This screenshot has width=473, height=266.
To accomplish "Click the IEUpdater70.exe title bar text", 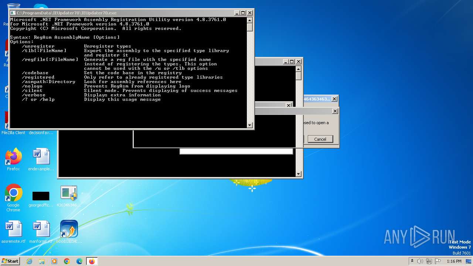I will (67, 13).
